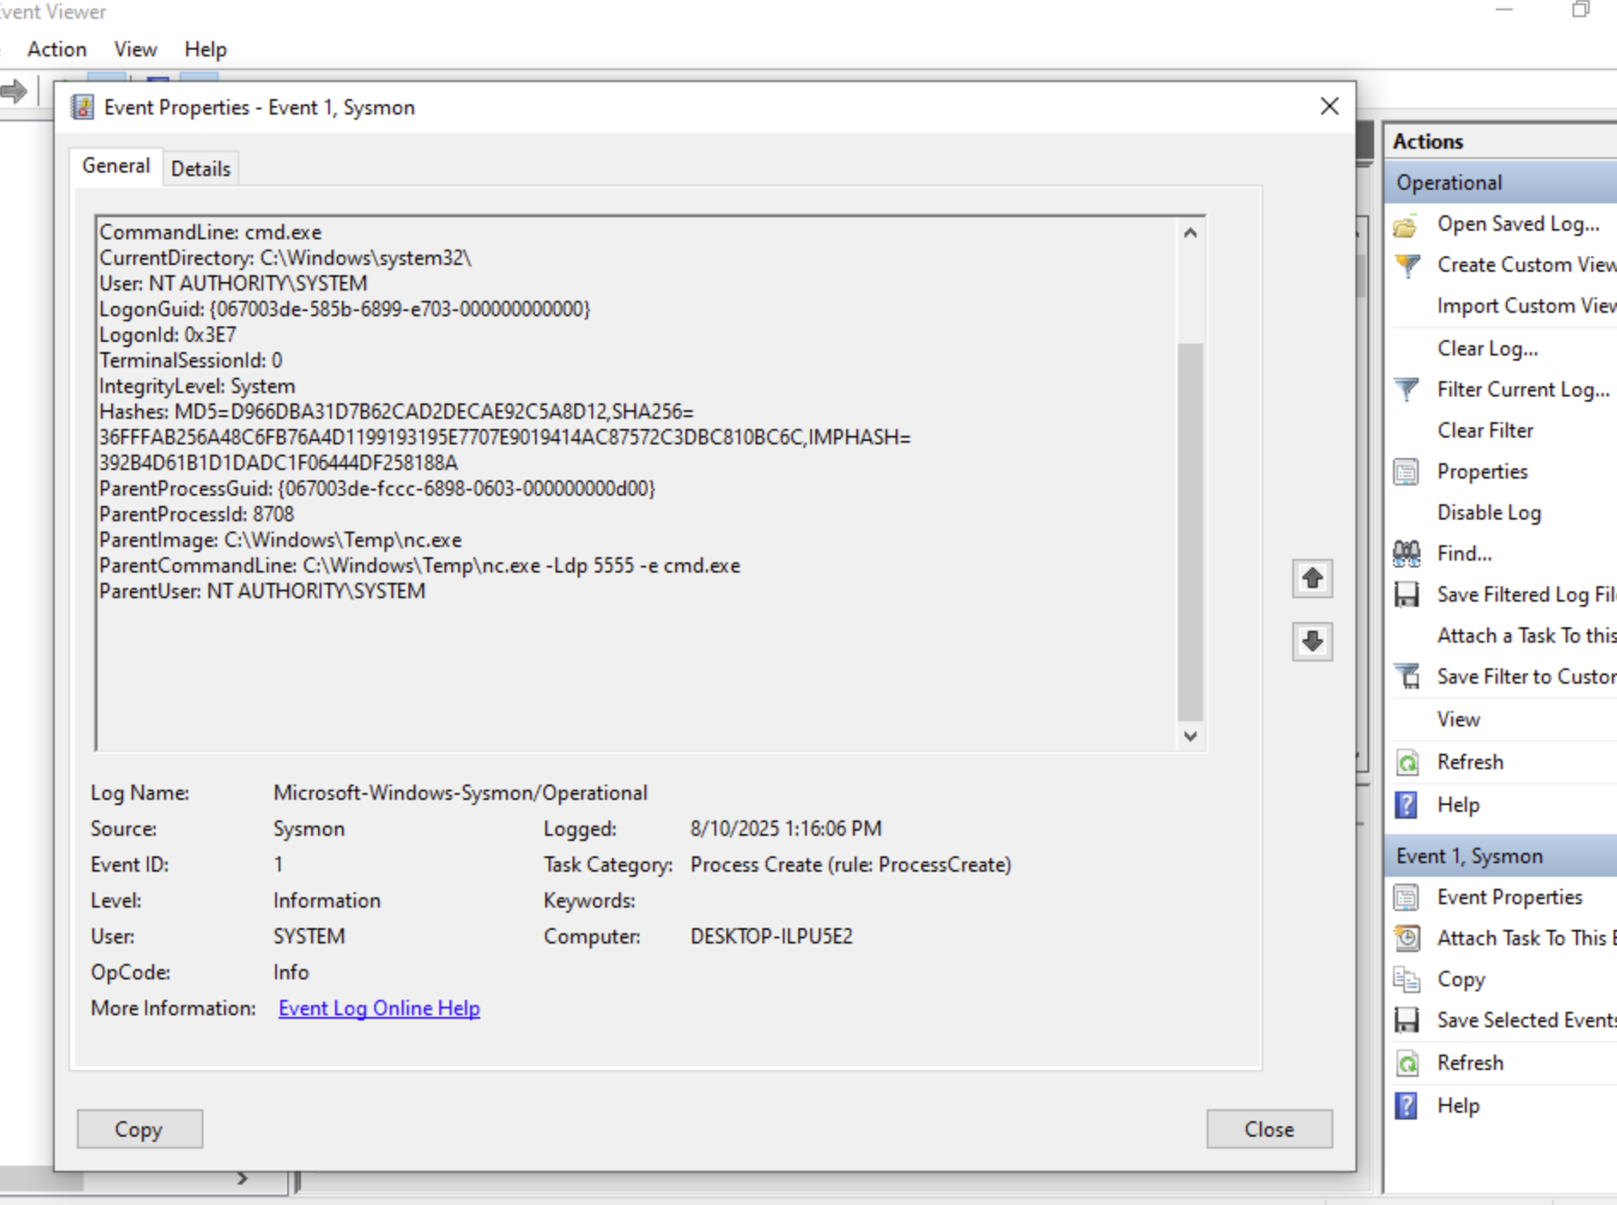Switch to the Details tab

(201, 168)
